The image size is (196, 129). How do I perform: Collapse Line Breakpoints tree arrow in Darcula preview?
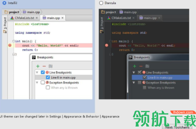point(134,72)
